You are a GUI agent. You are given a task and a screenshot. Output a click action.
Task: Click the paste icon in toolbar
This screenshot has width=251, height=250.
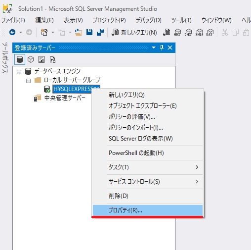(246, 32)
